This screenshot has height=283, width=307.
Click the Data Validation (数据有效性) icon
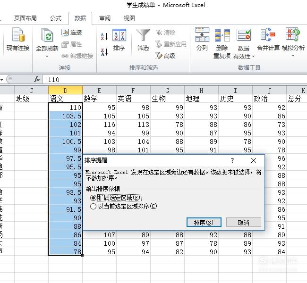(x=244, y=35)
